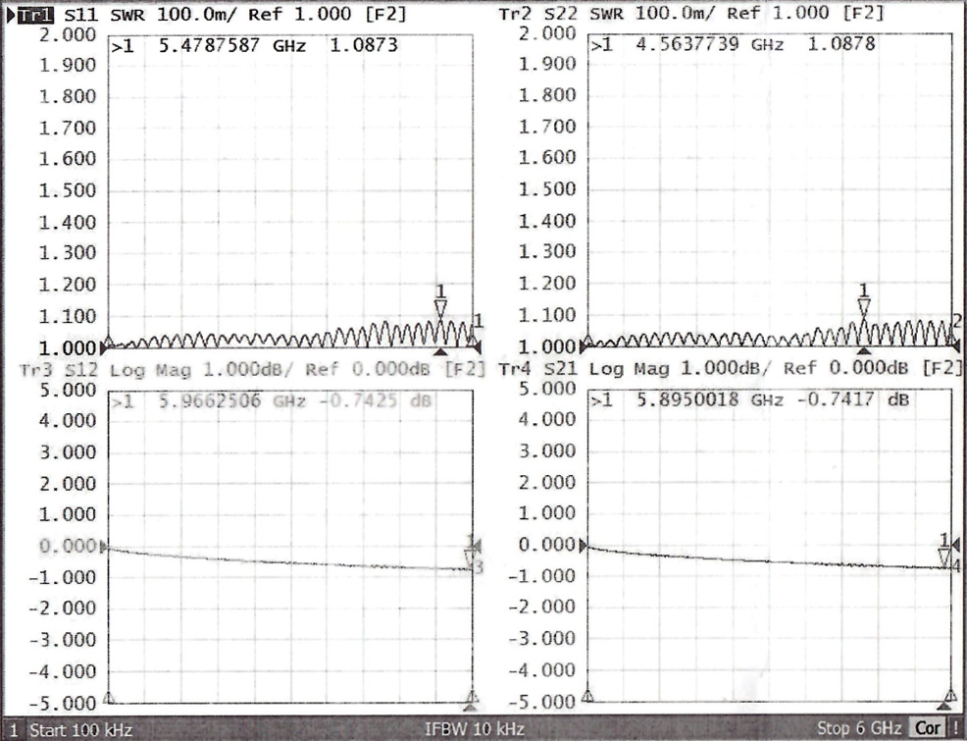
Task: Click S22 marker position triangle on the frequency axis
Action: click(863, 351)
